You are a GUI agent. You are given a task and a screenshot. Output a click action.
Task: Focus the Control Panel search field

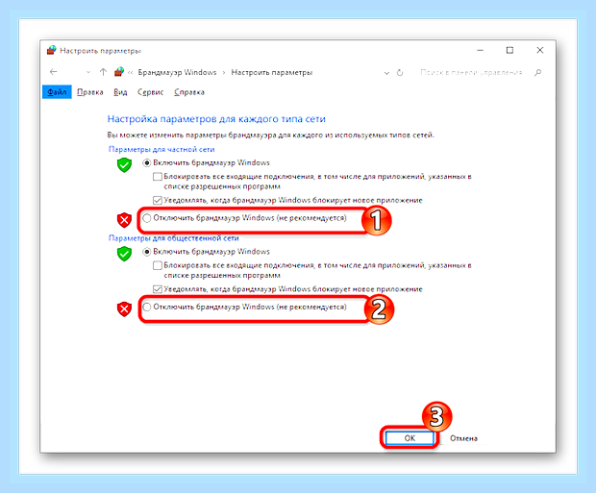(x=471, y=72)
